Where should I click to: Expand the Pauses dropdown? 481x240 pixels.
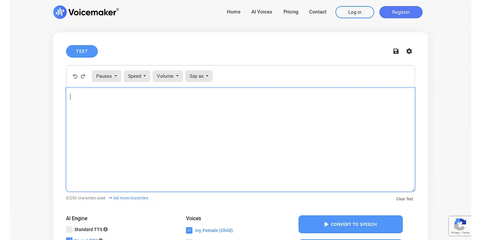(106, 76)
